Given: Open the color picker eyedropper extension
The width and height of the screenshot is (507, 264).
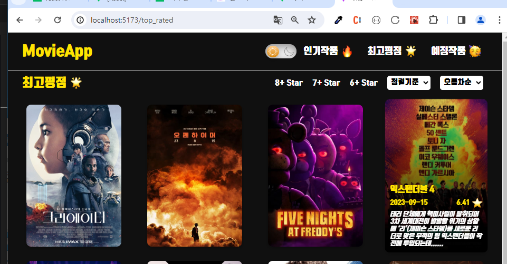Looking at the screenshot, I should tap(338, 20).
